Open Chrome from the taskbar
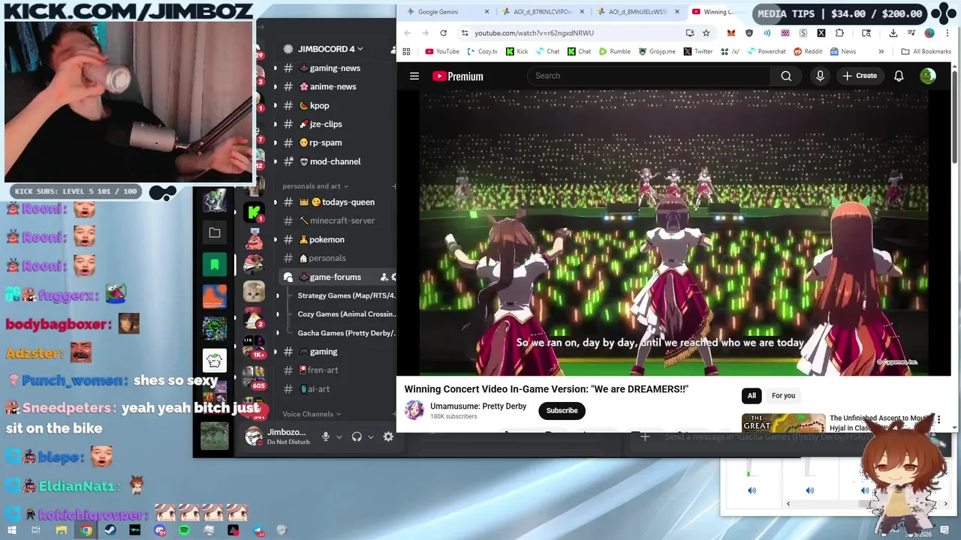The width and height of the screenshot is (961, 540). 86,530
